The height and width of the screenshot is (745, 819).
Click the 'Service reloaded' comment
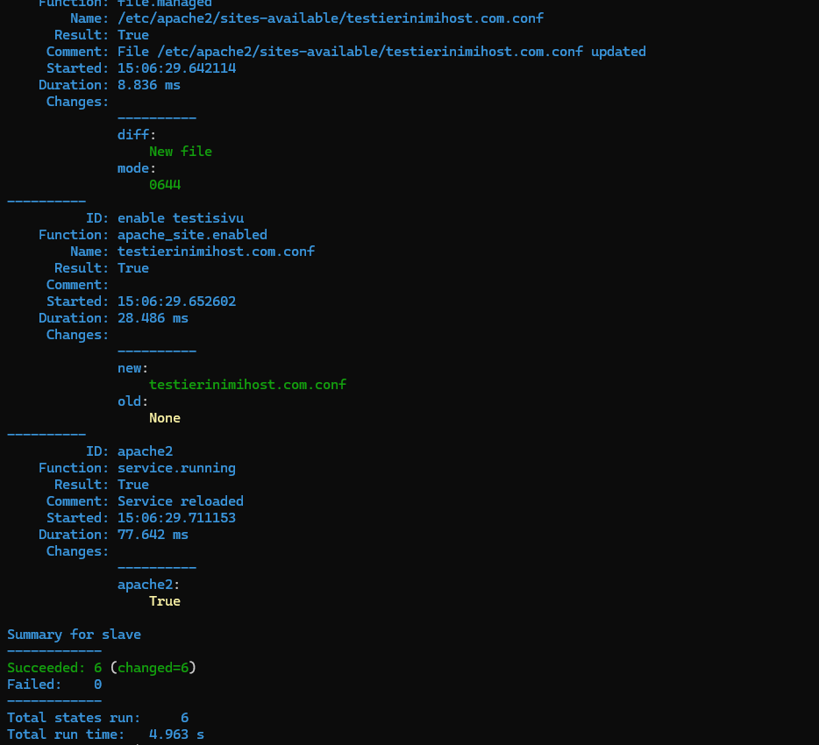181,501
